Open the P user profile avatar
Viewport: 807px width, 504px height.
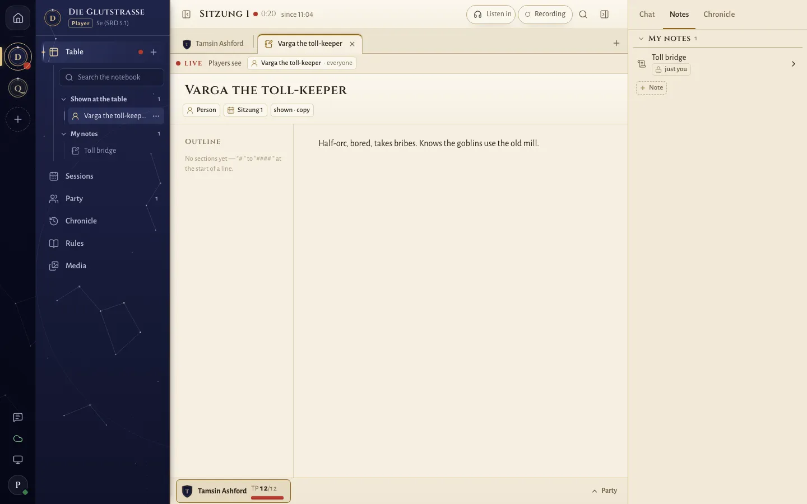[x=18, y=485]
